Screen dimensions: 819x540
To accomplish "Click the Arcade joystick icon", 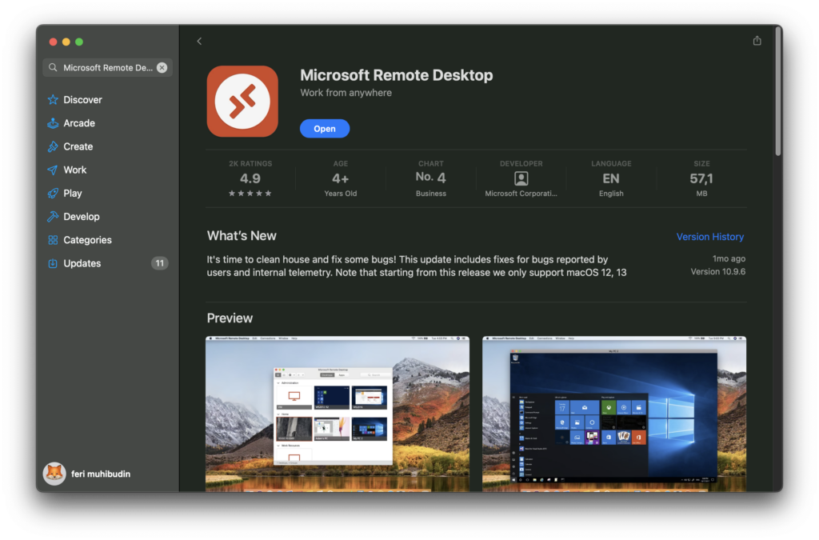I will tap(53, 123).
